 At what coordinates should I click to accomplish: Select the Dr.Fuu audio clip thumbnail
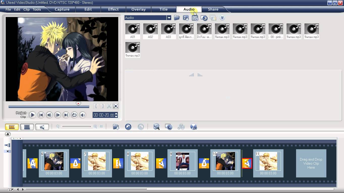click(204, 31)
